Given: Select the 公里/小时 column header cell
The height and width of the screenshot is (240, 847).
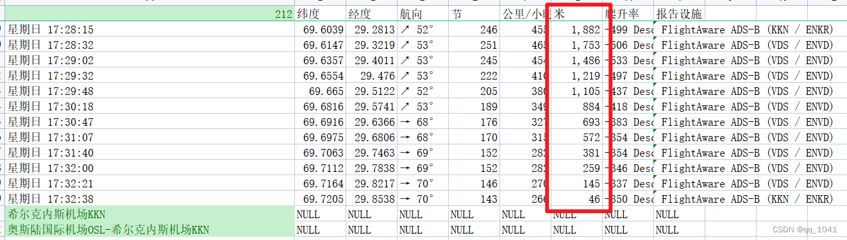Looking at the screenshot, I should click(526, 13).
